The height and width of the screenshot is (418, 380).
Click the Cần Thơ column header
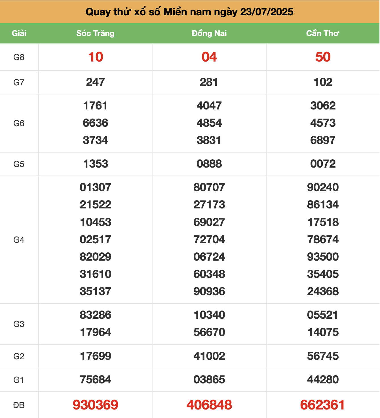tap(323, 33)
